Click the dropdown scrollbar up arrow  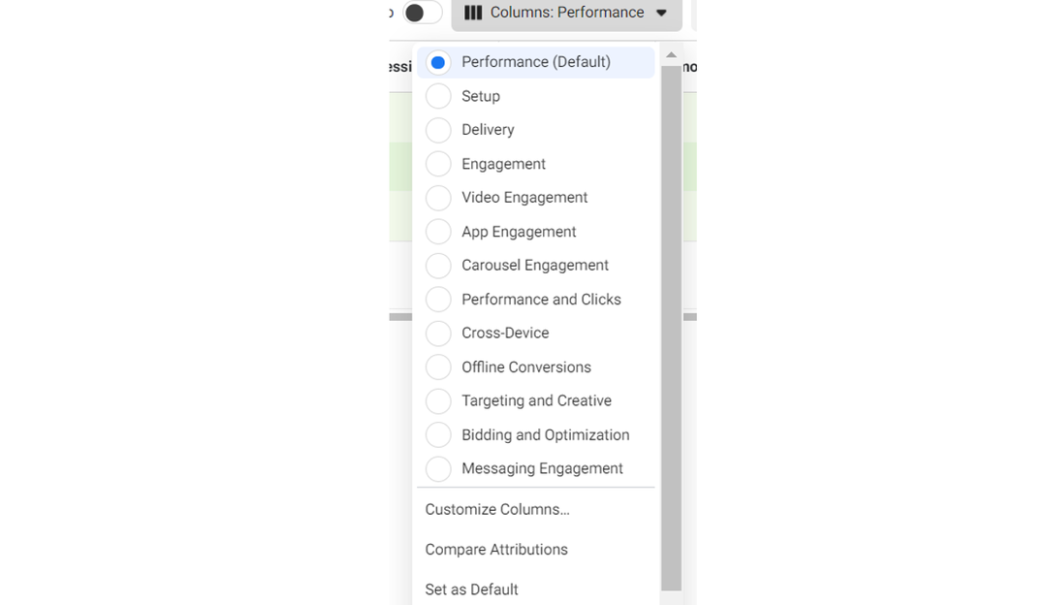[671, 55]
